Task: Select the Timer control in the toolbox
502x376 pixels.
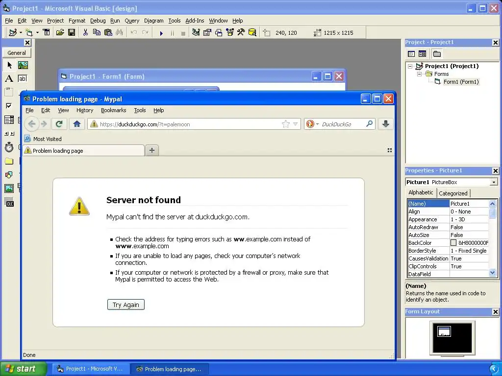Action: [x=9, y=147]
